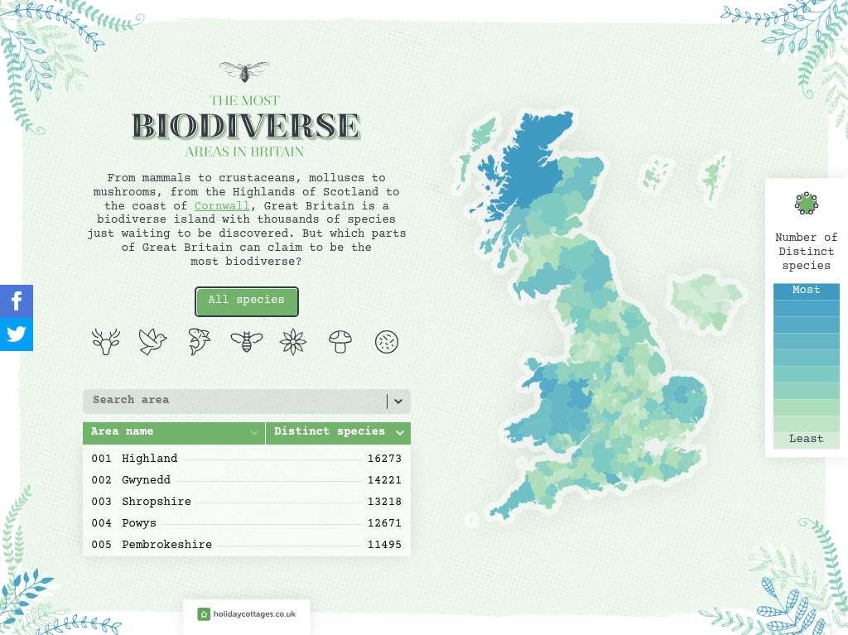848x635 pixels.
Task: Select the bee insects category icon
Action: [247, 341]
